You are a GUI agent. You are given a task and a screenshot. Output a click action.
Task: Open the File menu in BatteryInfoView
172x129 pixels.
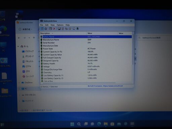pyautogui.click(x=42, y=25)
